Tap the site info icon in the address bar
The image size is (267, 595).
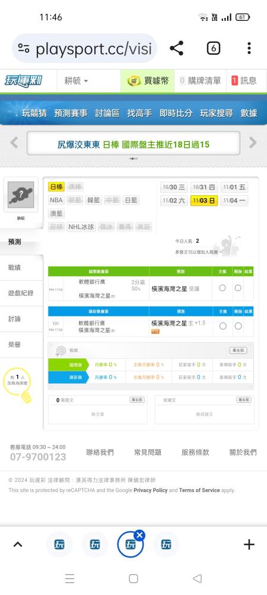tap(24, 48)
